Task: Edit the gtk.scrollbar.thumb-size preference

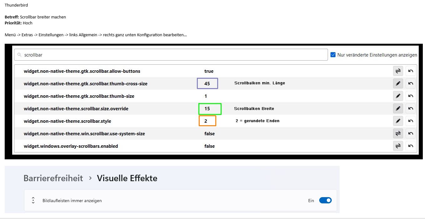Action: (398, 96)
